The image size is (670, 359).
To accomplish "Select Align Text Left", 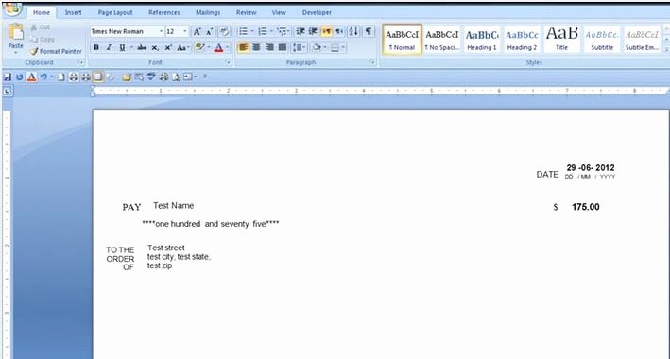I will pyautogui.click(x=243, y=47).
